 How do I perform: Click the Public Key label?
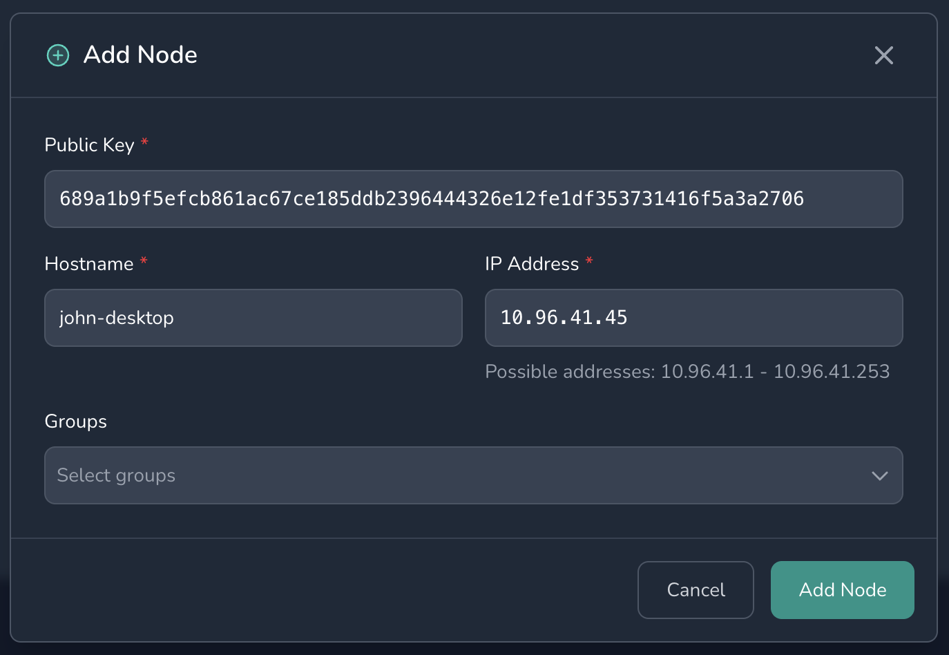coord(89,145)
